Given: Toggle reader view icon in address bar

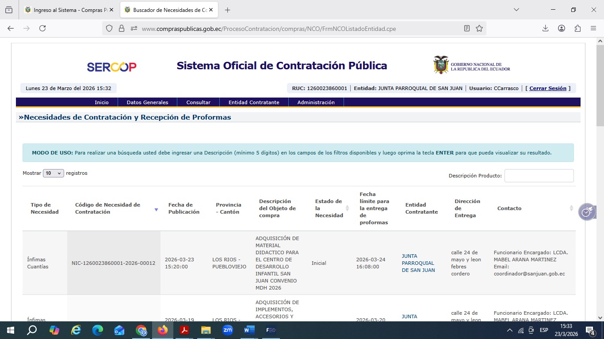Looking at the screenshot, I should coord(467,28).
